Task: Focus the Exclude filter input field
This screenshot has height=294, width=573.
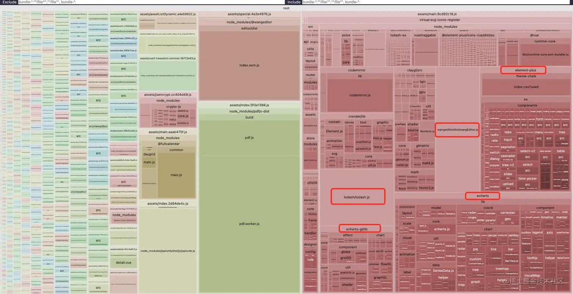Action: [152, 2]
